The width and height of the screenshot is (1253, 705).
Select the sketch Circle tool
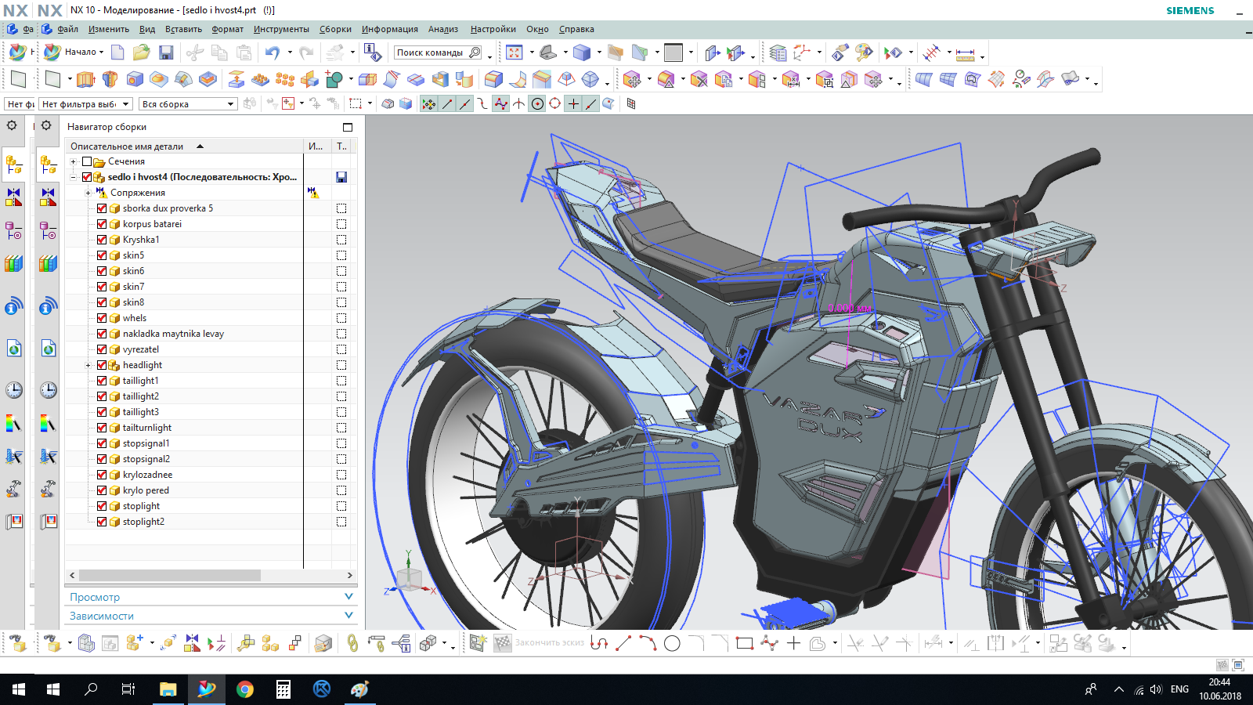672,643
